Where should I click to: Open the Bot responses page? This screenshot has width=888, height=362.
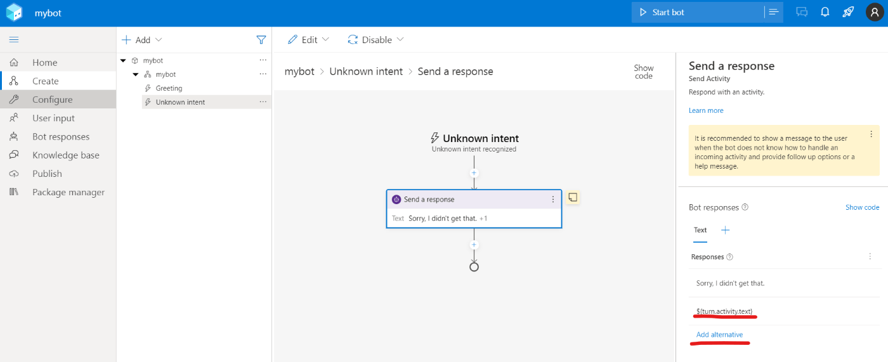61,136
